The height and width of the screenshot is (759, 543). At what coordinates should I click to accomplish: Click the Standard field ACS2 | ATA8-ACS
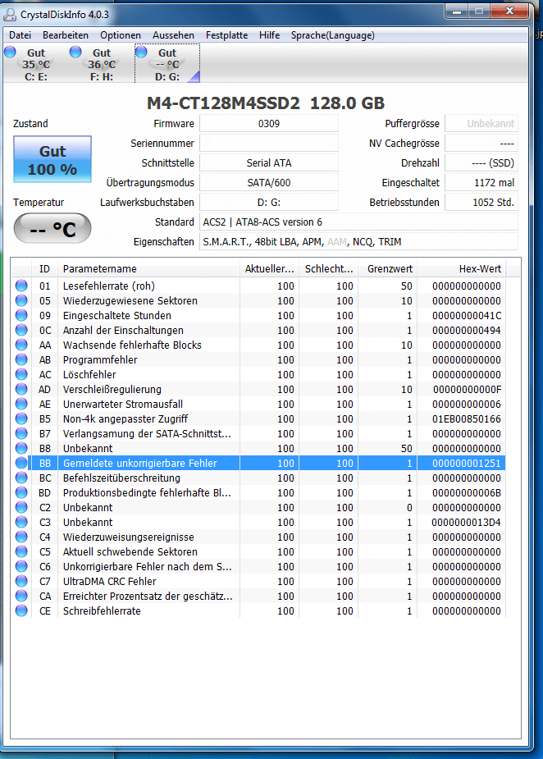(358, 222)
